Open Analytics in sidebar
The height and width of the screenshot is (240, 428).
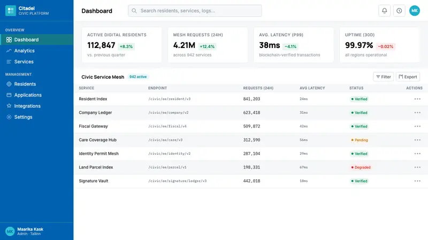coord(36,51)
